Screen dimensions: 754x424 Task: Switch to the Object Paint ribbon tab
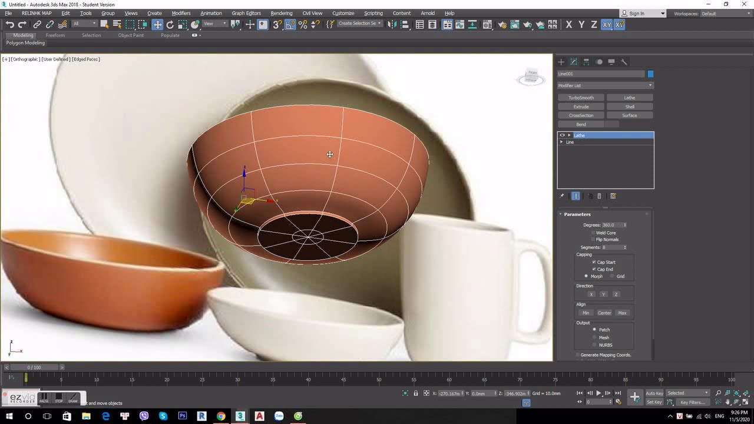tap(131, 35)
